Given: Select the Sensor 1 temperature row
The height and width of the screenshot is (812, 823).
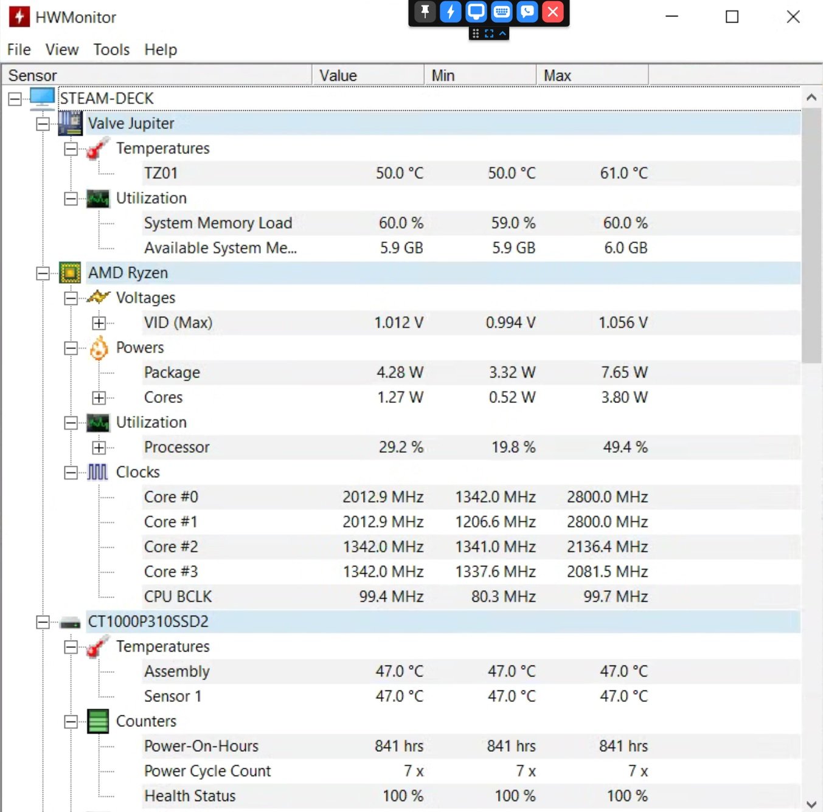Looking at the screenshot, I should [x=471, y=697].
